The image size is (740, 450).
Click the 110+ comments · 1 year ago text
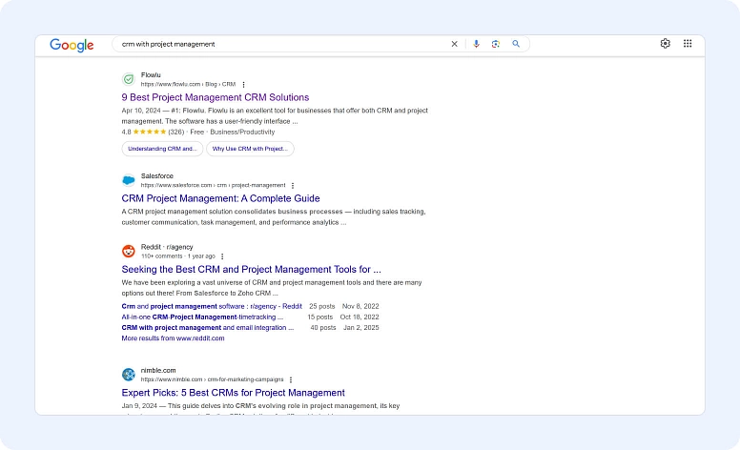(x=178, y=256)
